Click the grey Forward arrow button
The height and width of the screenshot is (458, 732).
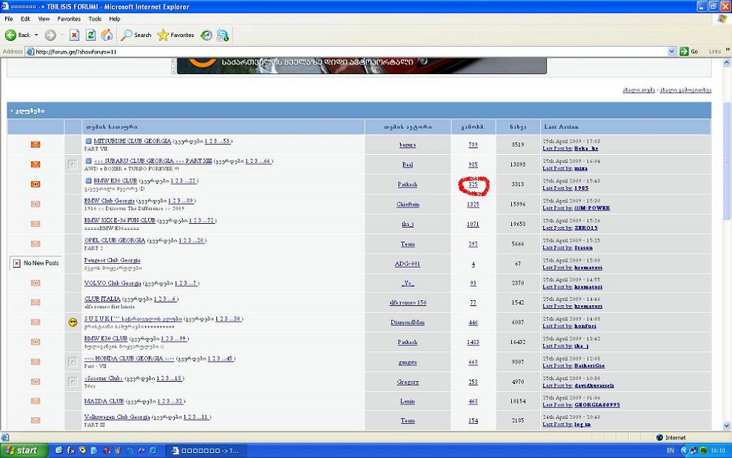pyautogui.click(x=50, y=35)
